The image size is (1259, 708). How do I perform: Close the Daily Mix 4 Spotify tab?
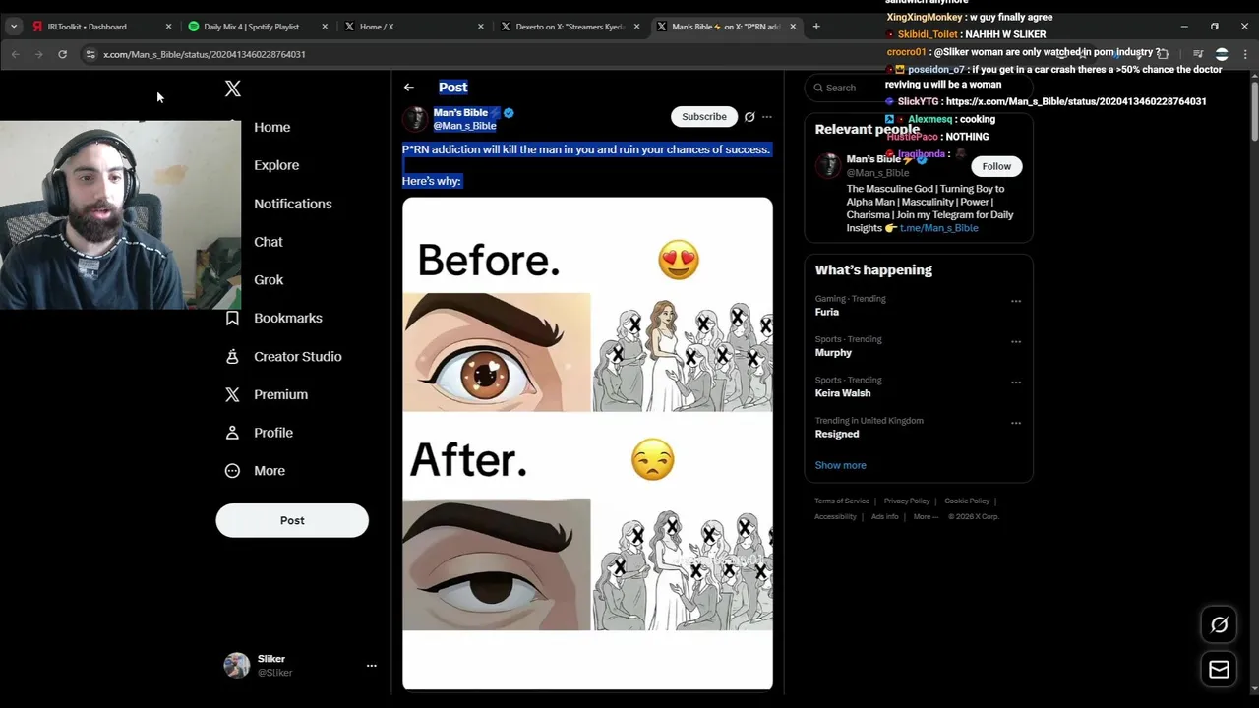pos(325,27)
